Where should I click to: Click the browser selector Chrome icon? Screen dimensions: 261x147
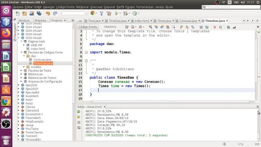(93, 13)
